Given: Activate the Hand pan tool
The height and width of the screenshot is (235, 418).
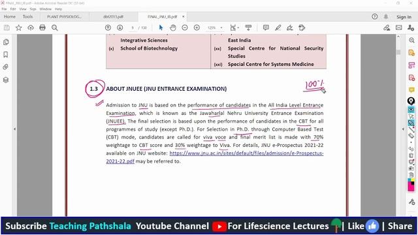Looking at the screenshot, I should click(x=172, y=27).
